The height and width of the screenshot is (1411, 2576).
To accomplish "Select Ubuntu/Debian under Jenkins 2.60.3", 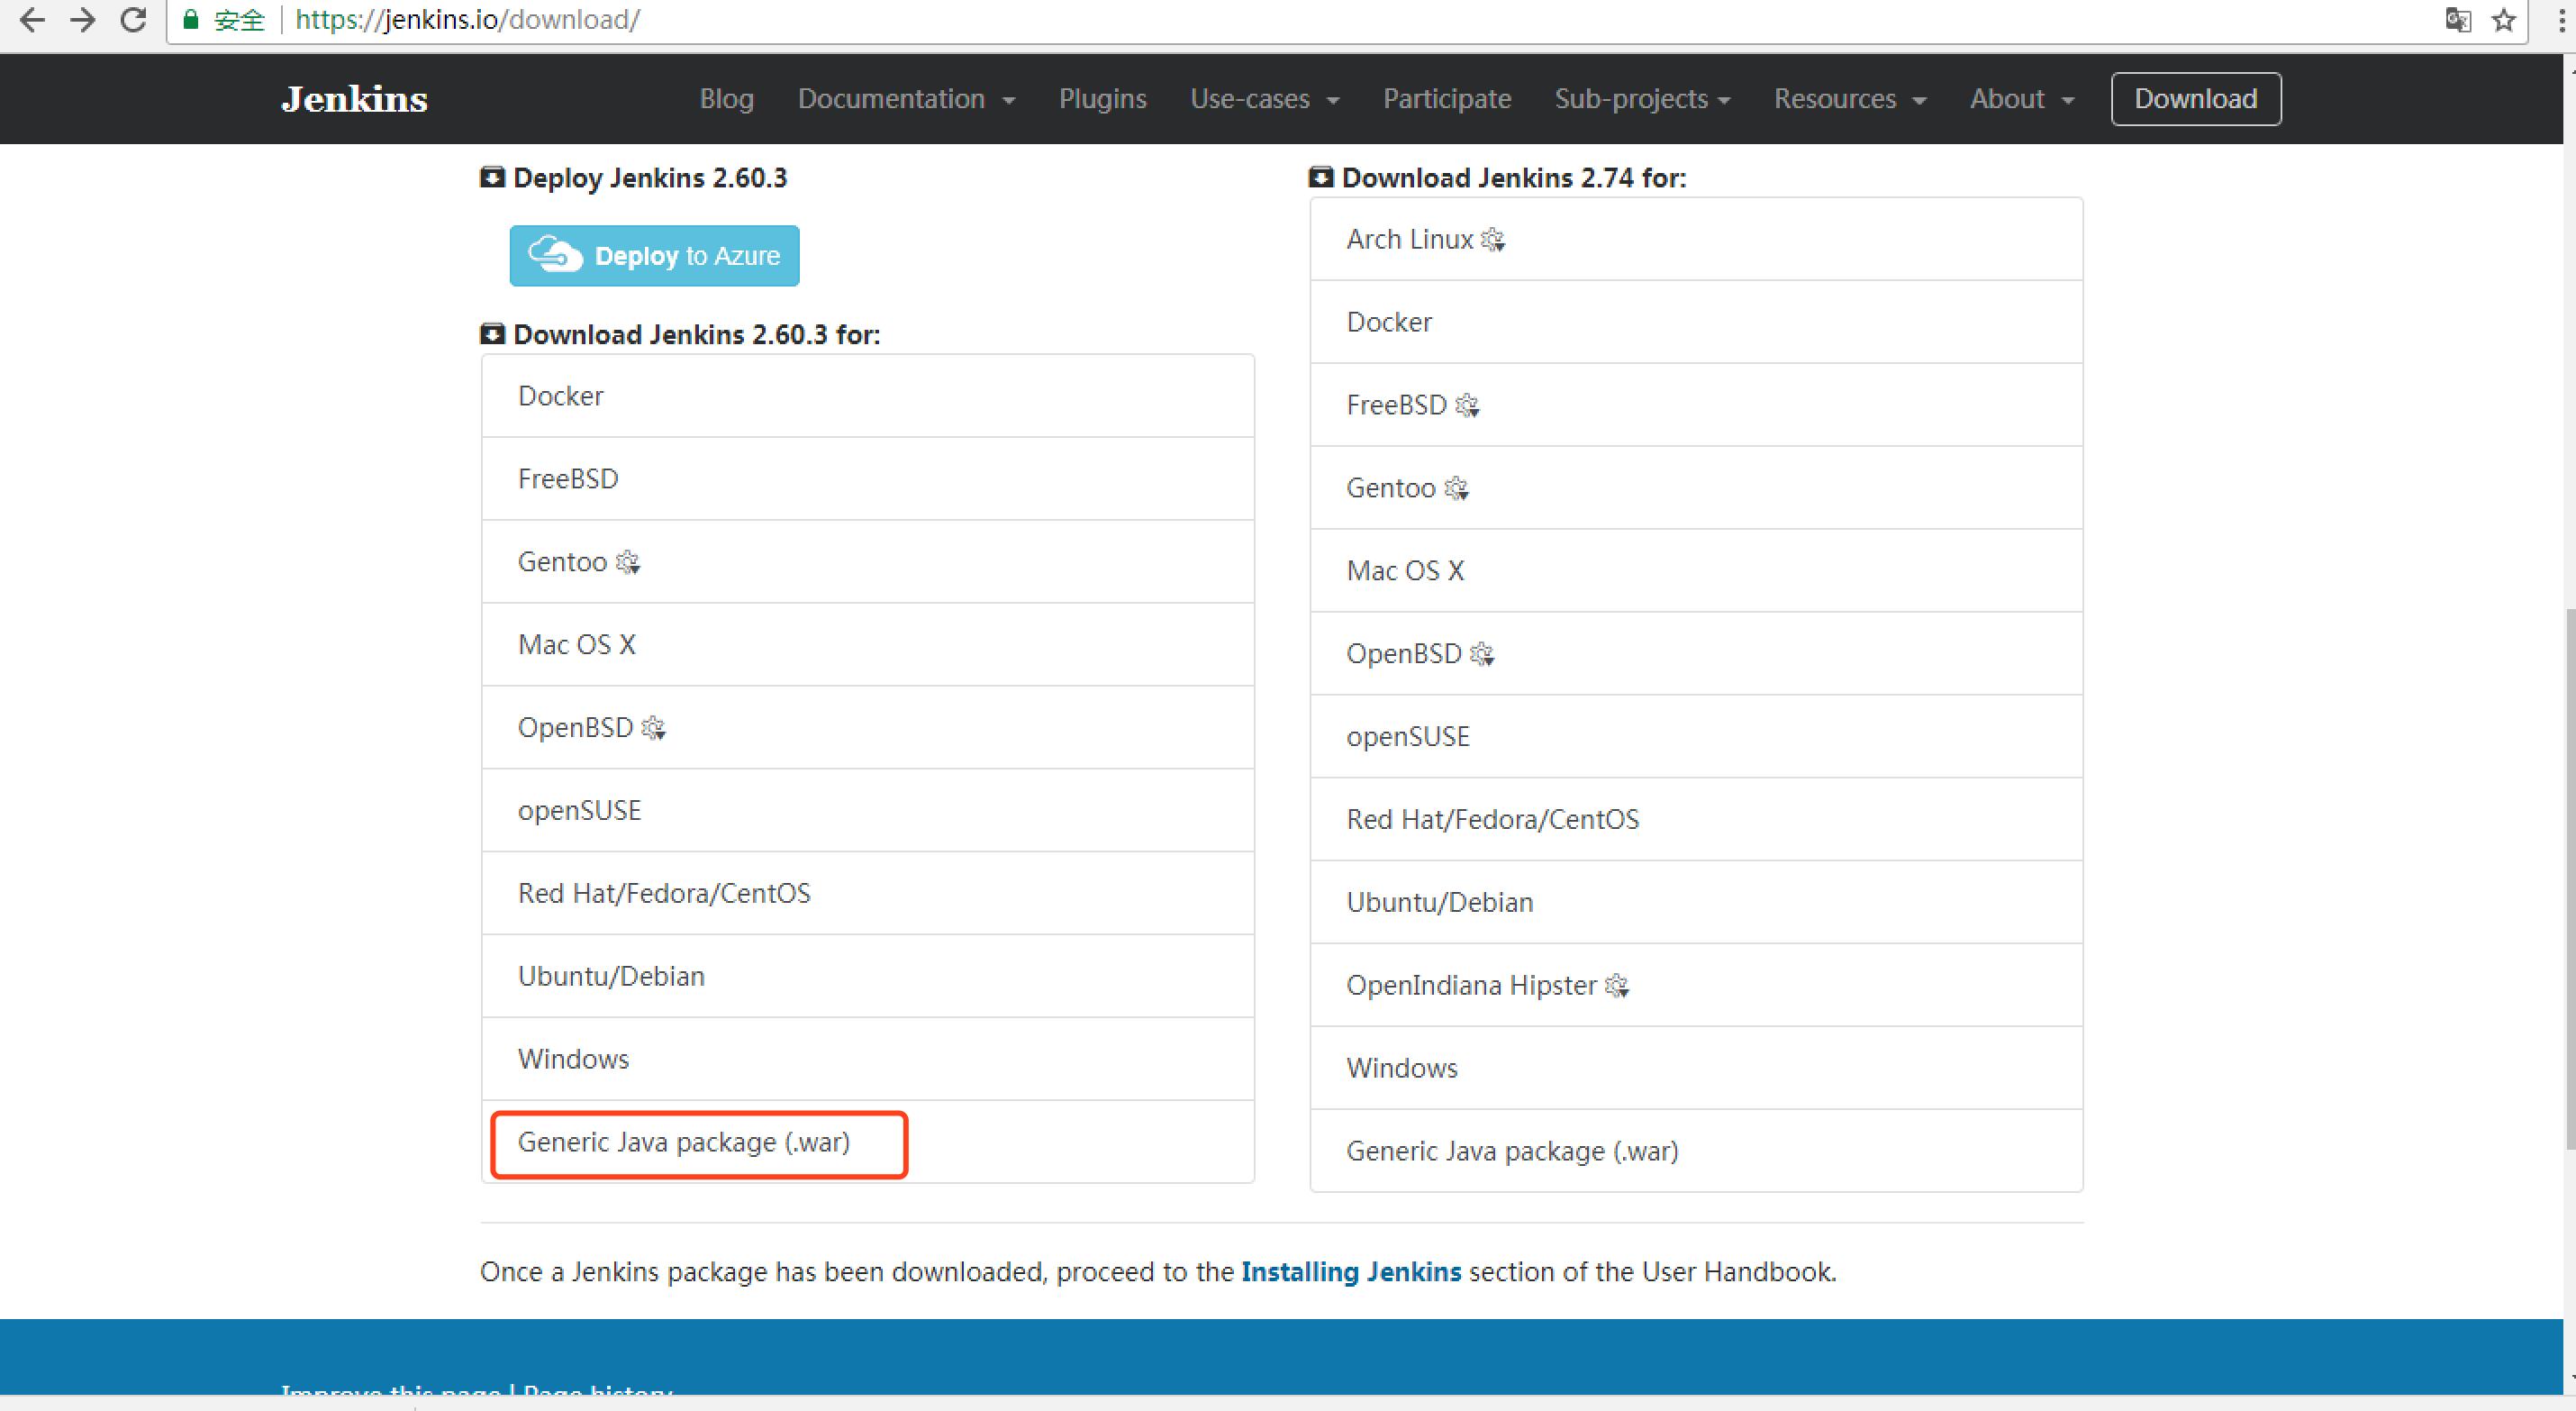I will click(867, 977).
